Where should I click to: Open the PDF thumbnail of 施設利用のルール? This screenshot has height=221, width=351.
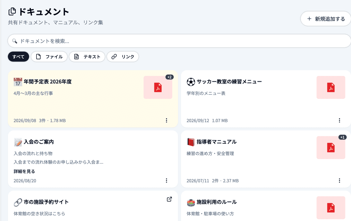pos(331,208)
